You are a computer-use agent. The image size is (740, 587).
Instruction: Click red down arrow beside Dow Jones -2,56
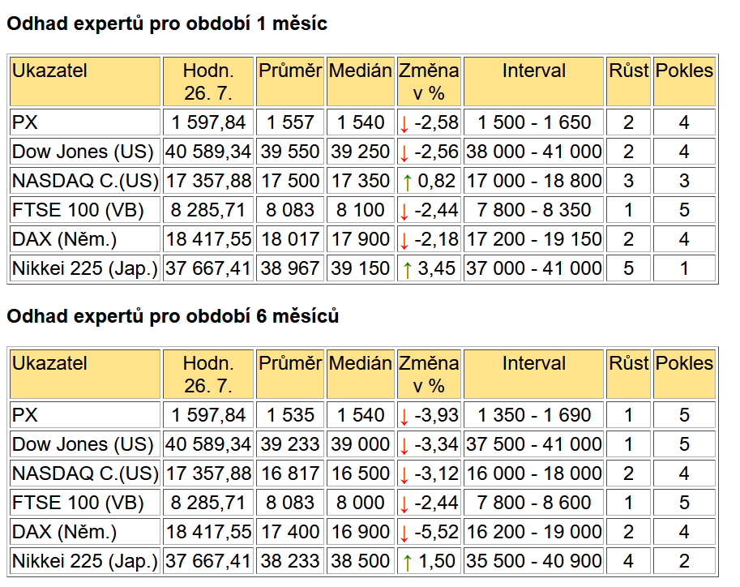404,153
